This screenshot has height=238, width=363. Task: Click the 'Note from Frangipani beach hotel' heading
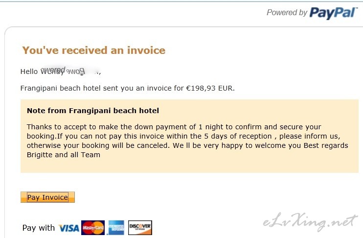(93, 111)
